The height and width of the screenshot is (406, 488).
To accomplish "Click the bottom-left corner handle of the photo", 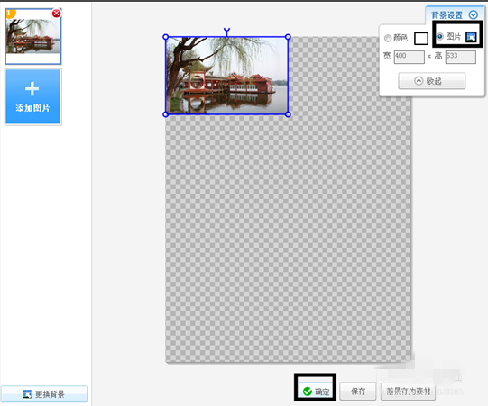I will click(x=166, y=114).
